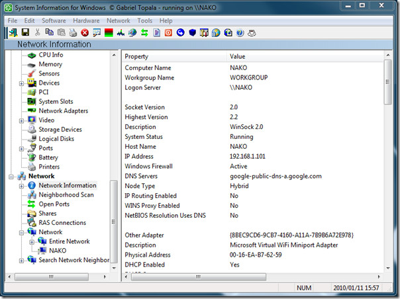Screen dimensions: 400x299
Task: Open the Tools menu
Action: [x=144, y=21]
